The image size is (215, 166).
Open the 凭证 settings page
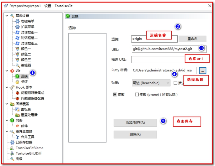(x=24, y=82)
